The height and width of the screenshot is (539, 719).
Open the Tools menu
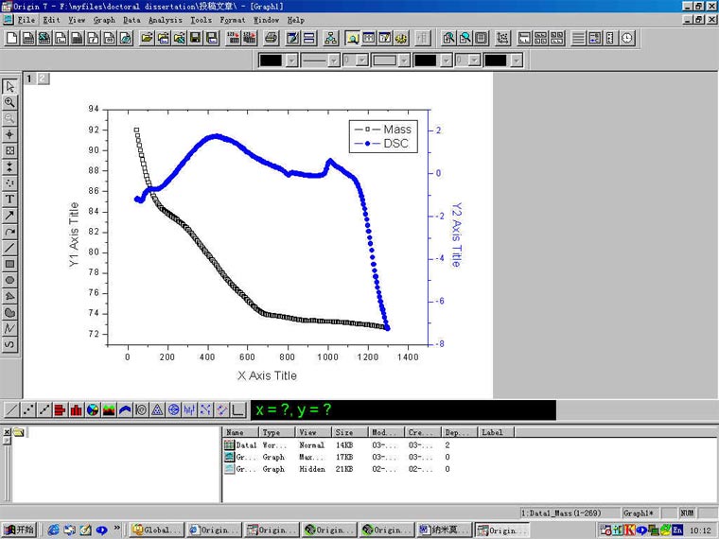pyautogui.click(x=201, y=20)
